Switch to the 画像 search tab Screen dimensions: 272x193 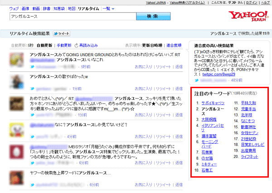coord(25,9)
